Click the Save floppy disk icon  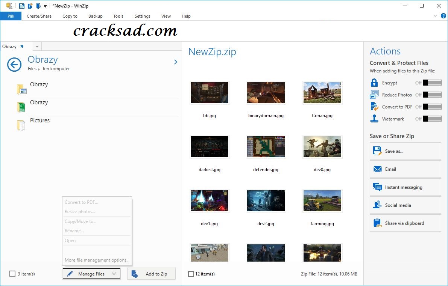coord(22,6)
